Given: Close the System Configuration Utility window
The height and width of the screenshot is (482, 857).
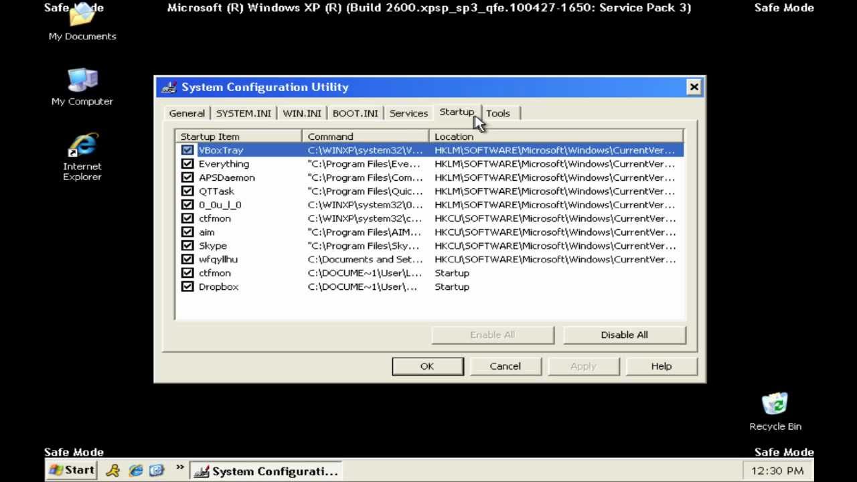Looking at the screenshot, I should tap(694, 87).
